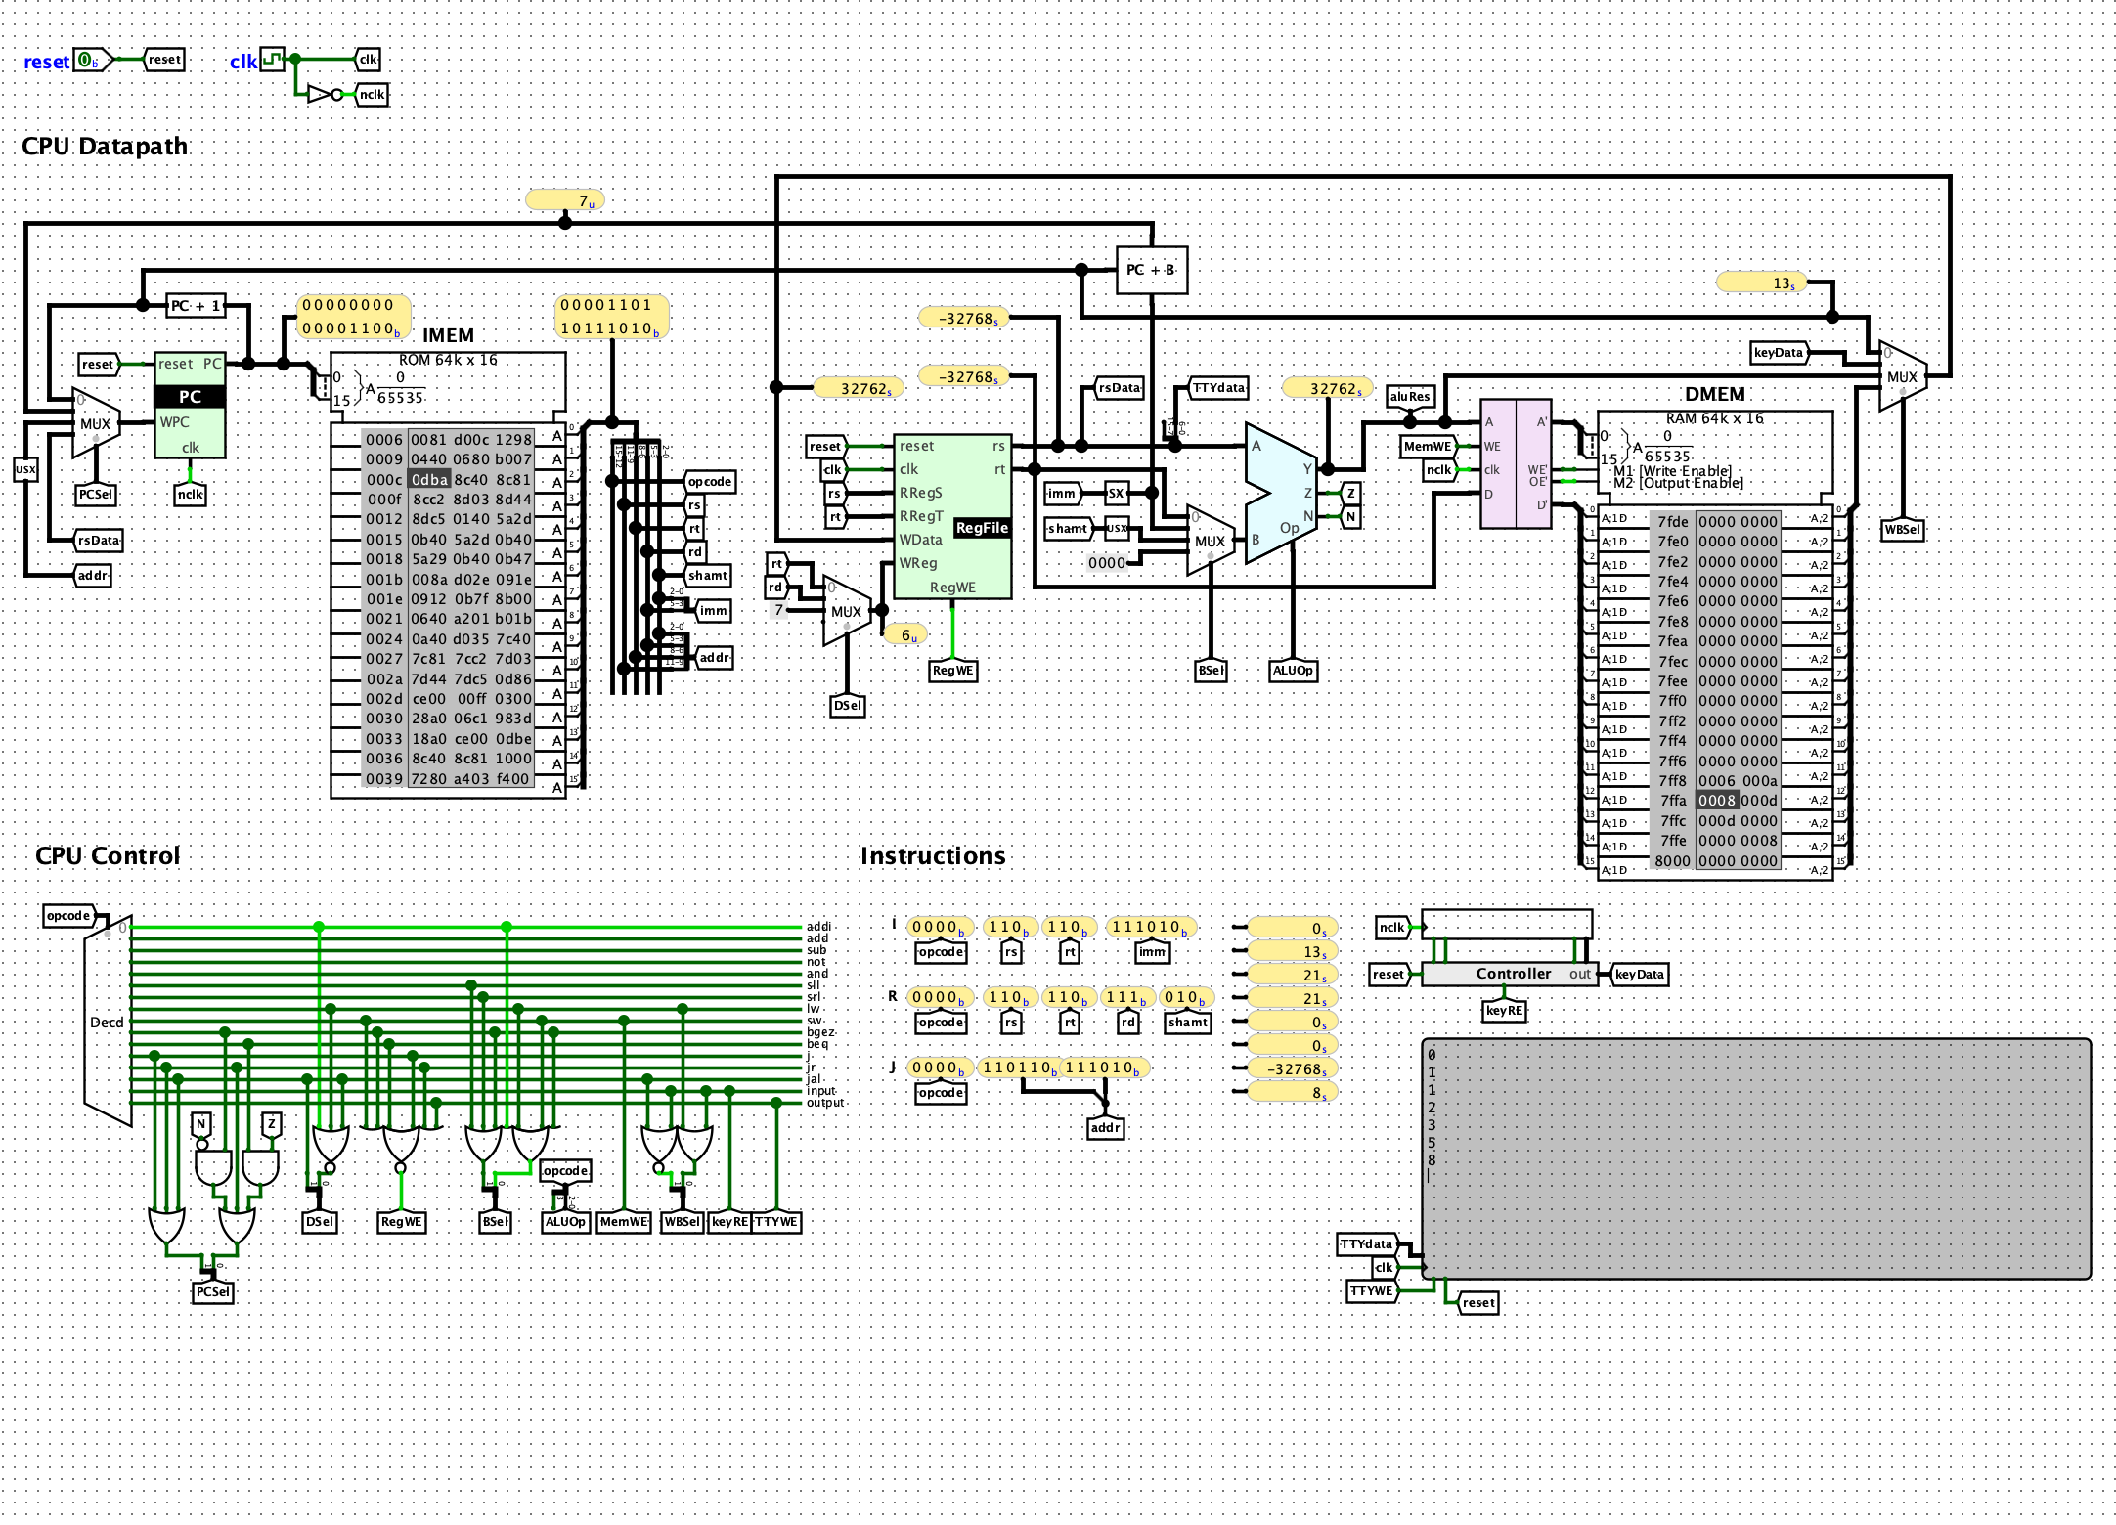Image resolution: width=2116 pixels, height=1525 pixels.
Task: Select the Controller subcircuit block
Action: pos(1509,975)
